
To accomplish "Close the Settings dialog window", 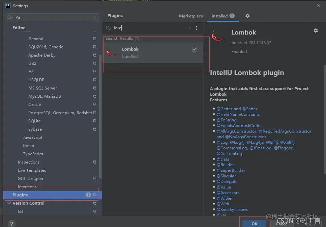I will (x=318, y=6).
